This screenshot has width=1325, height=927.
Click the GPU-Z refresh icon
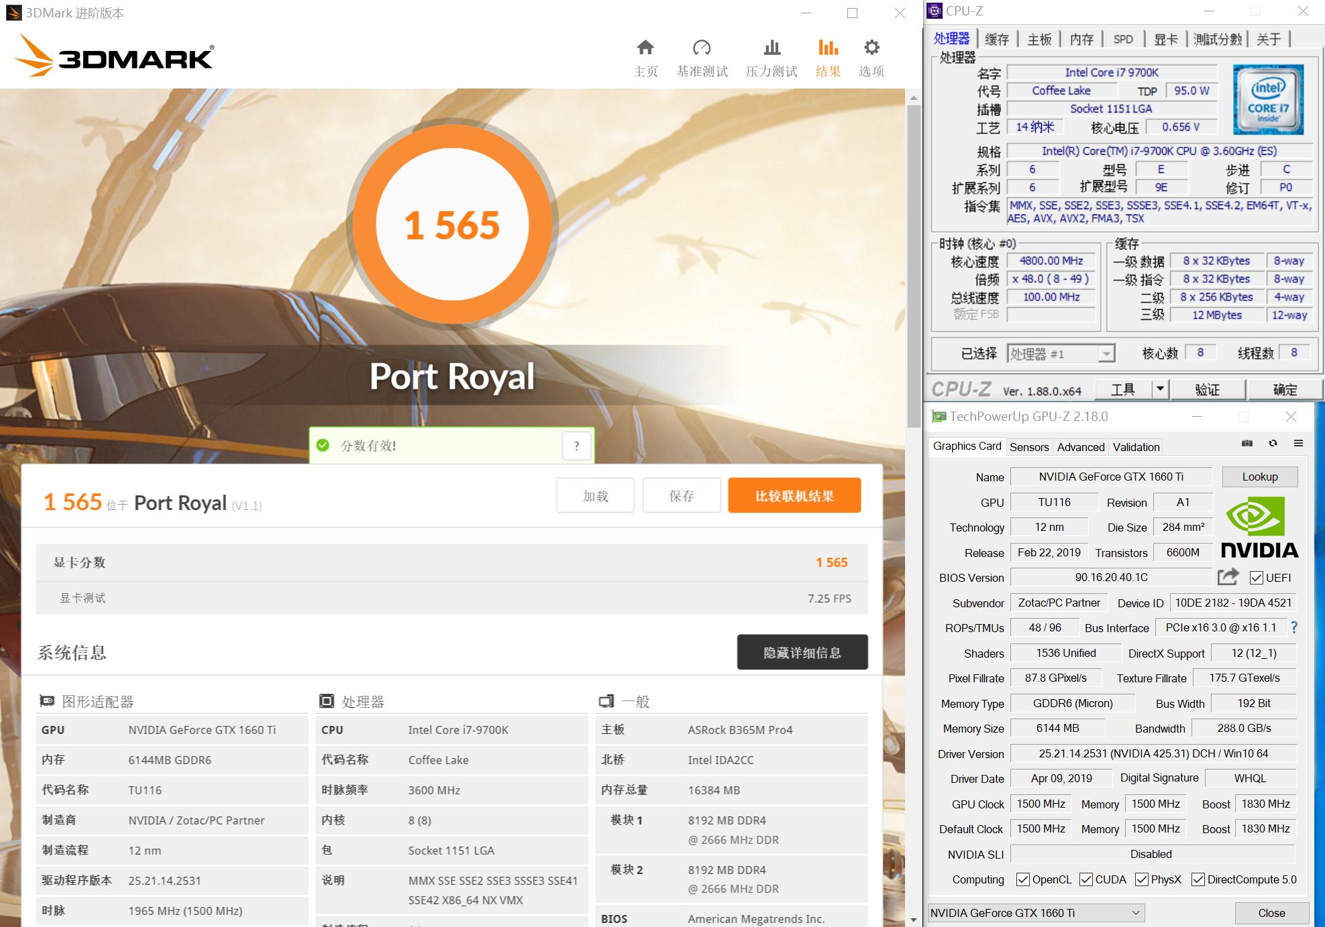[1273, 443]
